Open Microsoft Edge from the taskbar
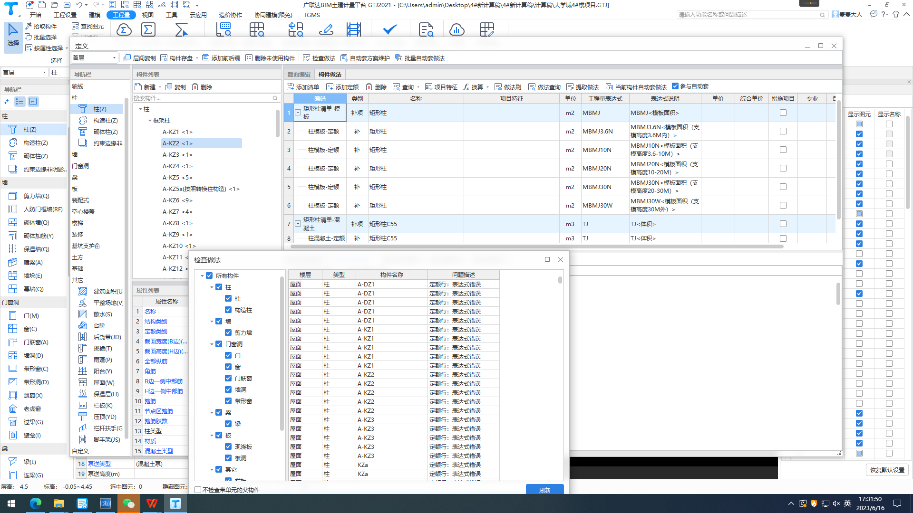 click(36, 503)
